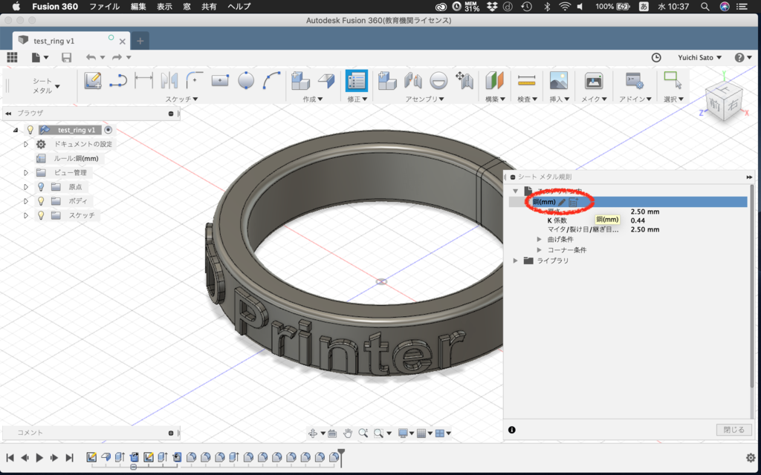The width and height of the screenshot is (761, 475).
Task: Click the Offset Plane construct icon
Action: click(x=494, y=81)
